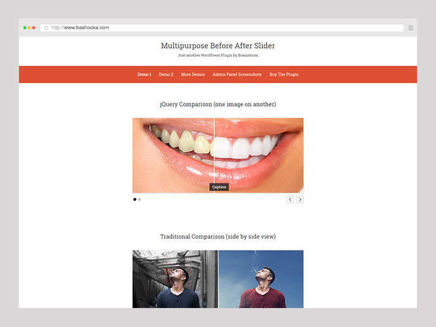Click the 'jQuery Comparison (one image on another)' heading
Viewport: 436px width, 327px height.
[218, 104]
